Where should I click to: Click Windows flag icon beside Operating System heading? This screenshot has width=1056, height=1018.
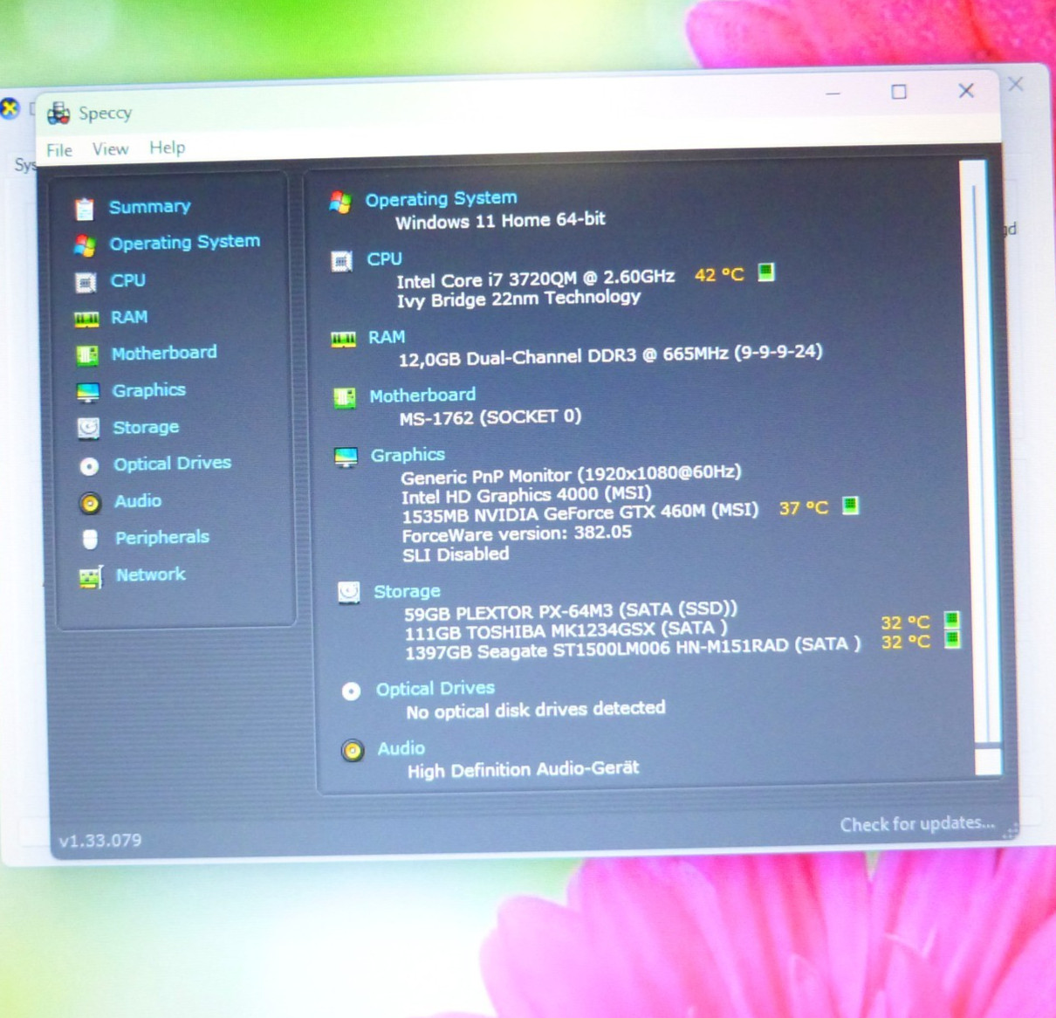[x=340, y=203]
